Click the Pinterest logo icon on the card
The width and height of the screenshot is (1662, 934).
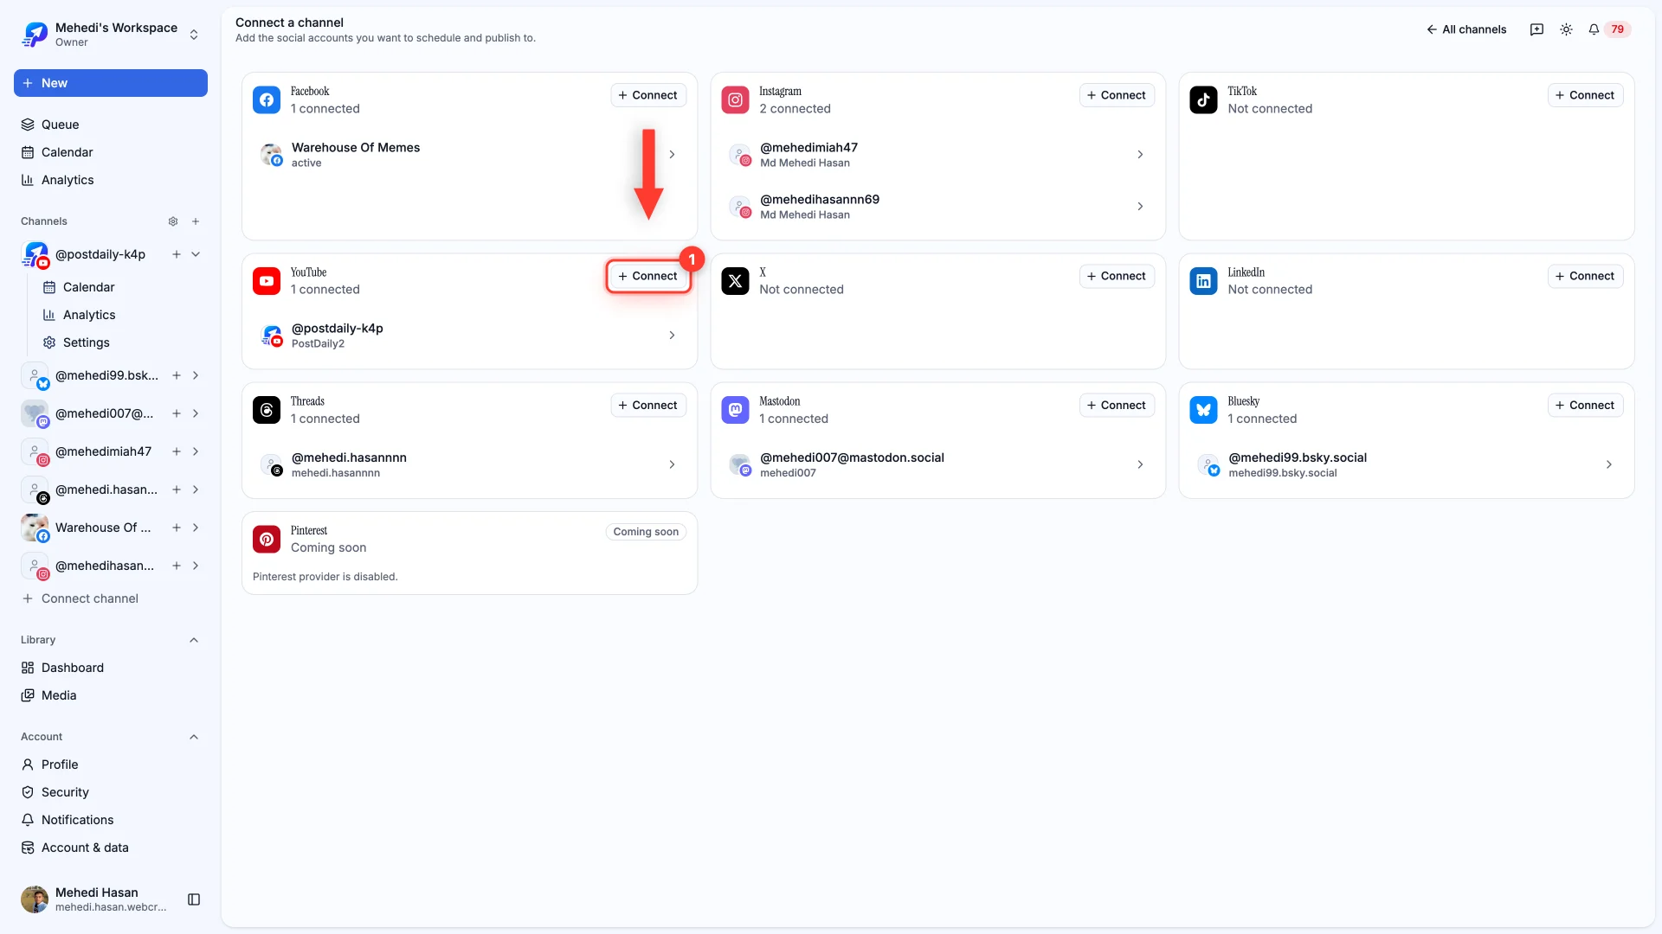[x=267, y=539]
